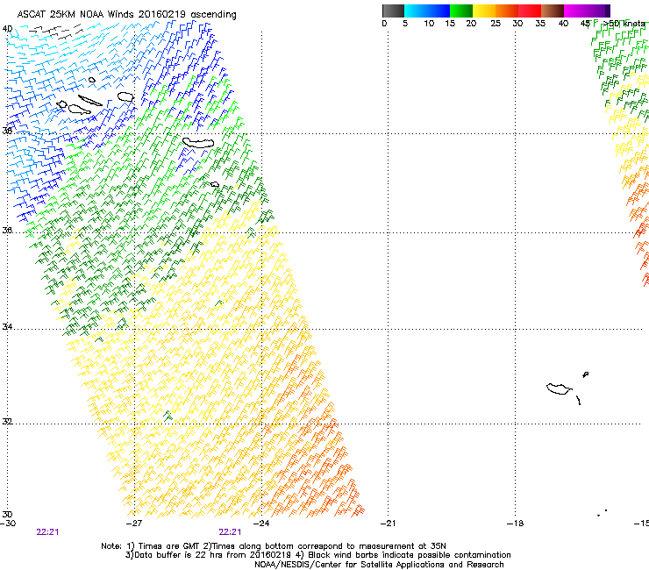This screenshot has height=570, width=649.
Task: Click longitude label '-21' on bottom axis
Action: pyautogui.click(x=388, y=524)
